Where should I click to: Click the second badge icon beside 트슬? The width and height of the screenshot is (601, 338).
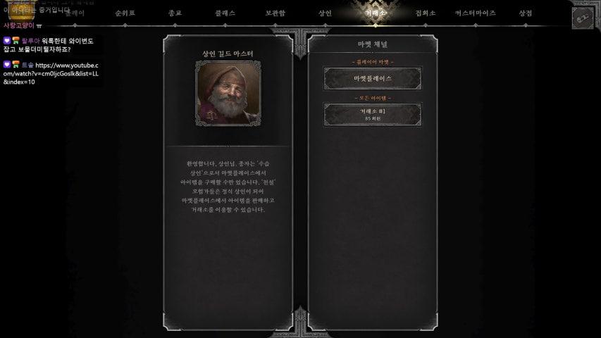pyautogui.click(x=16, y=65)
